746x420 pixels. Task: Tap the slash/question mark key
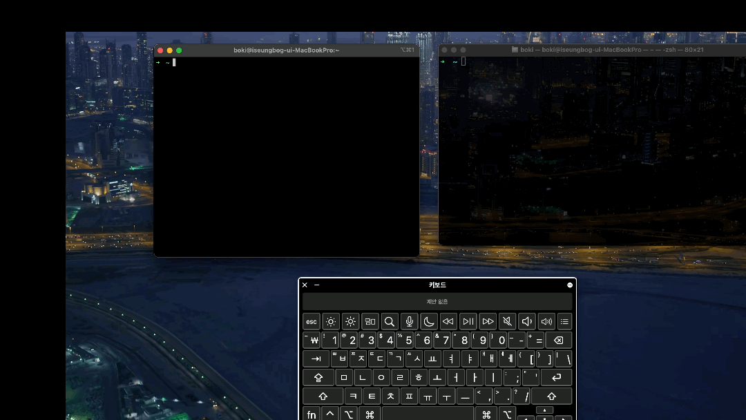[521, 397]
